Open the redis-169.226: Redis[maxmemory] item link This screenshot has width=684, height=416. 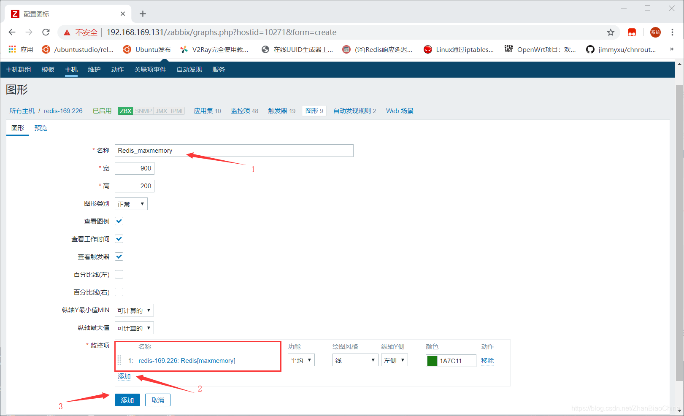(x=187, y=361)
